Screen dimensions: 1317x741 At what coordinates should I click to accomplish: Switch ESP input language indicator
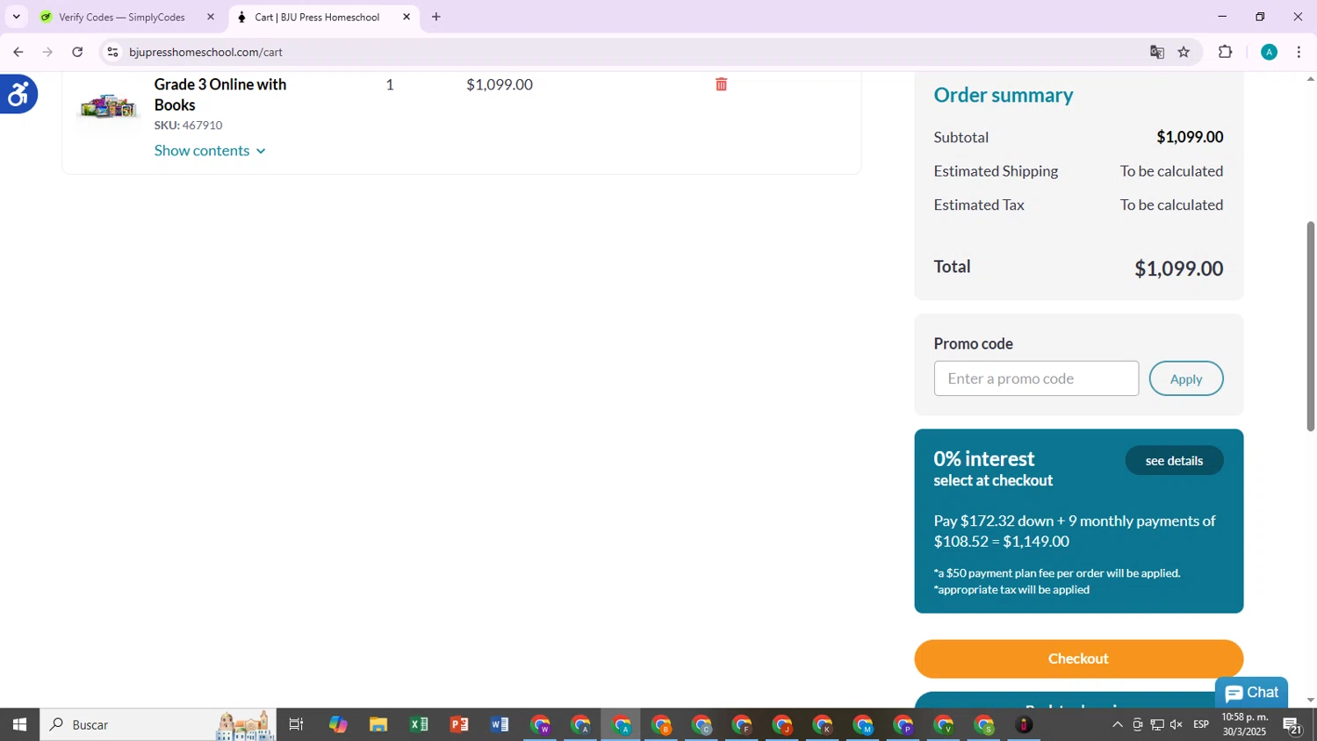pyautogui.click(x=1201, y=724)
